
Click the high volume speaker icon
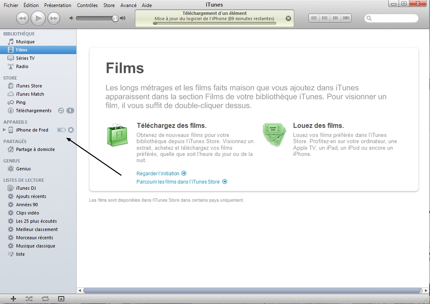[x=122, y=19]
